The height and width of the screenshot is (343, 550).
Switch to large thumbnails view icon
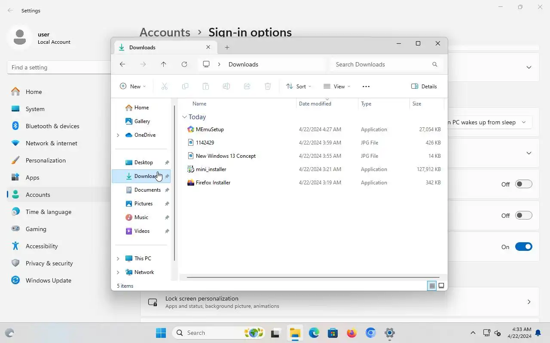coord(441,286)
